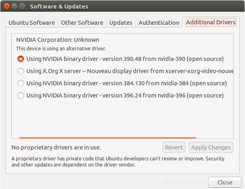Click 'No proprietary drivers are in use.' status

point(56,148)
